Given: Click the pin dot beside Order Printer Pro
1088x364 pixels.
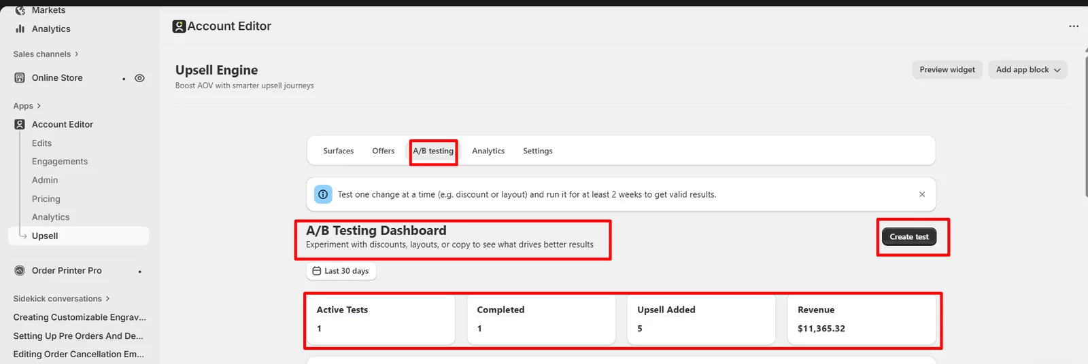Looking at the screenshot, I should click(139, 272).
